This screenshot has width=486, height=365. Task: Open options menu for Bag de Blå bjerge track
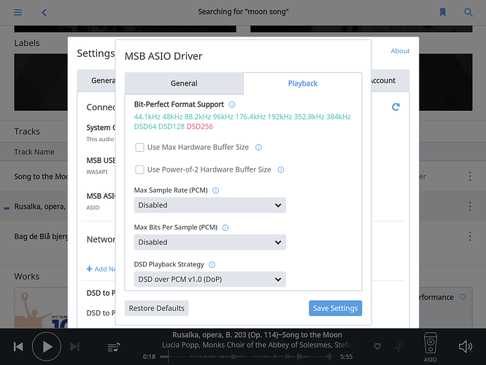[x=470, y=237]
